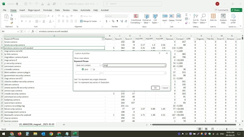Switch to Page Break Preview
The width and height of the screenshot is (244, 137).
212,129
